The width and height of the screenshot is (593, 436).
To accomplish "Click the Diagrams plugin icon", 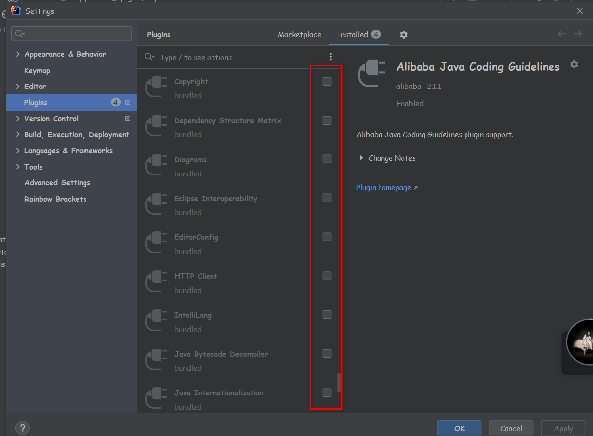I will (156, 165).
